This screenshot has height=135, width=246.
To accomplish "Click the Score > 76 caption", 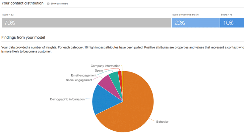I will [x=227, y=15].
